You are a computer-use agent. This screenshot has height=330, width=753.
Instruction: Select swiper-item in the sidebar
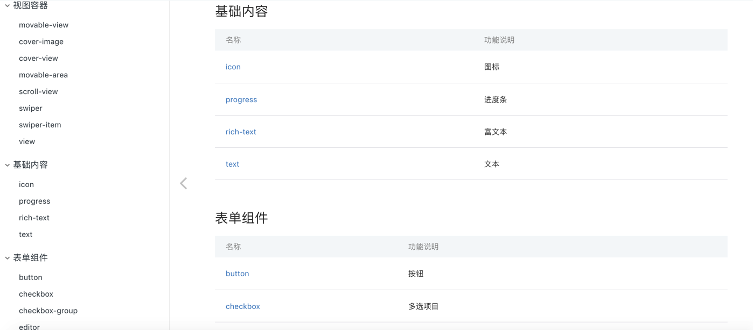click(40, 125)
